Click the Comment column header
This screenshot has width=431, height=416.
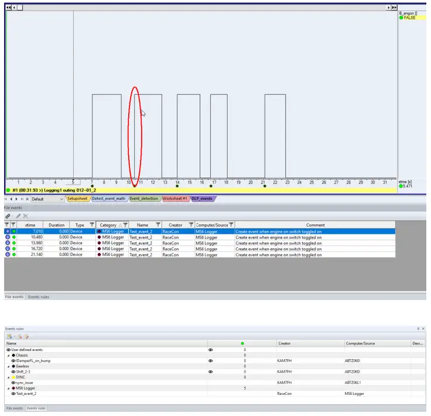coord(314,225)
